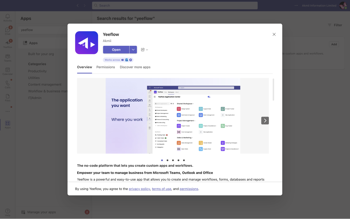The image size is (350, 219).
Task: Open Chat with 8 unread notifications
Action: [7, 29]
